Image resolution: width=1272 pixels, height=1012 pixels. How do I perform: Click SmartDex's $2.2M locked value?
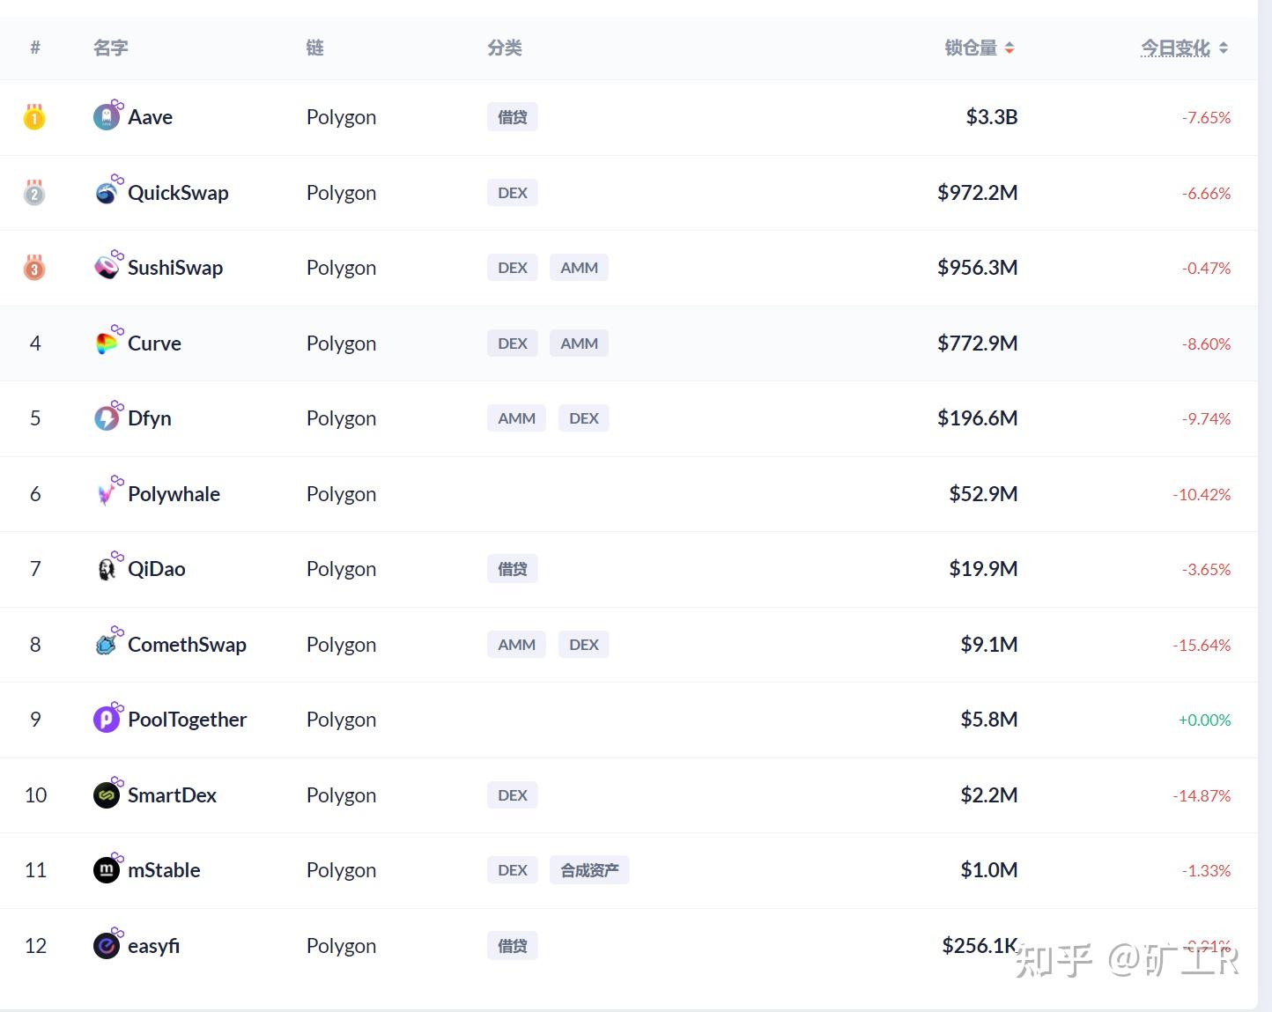[x=988, y=795]
